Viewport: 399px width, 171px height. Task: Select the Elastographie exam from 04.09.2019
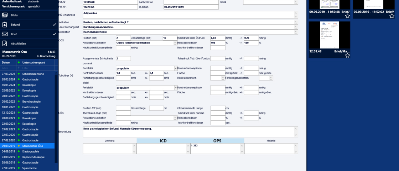tap(27, 151)
